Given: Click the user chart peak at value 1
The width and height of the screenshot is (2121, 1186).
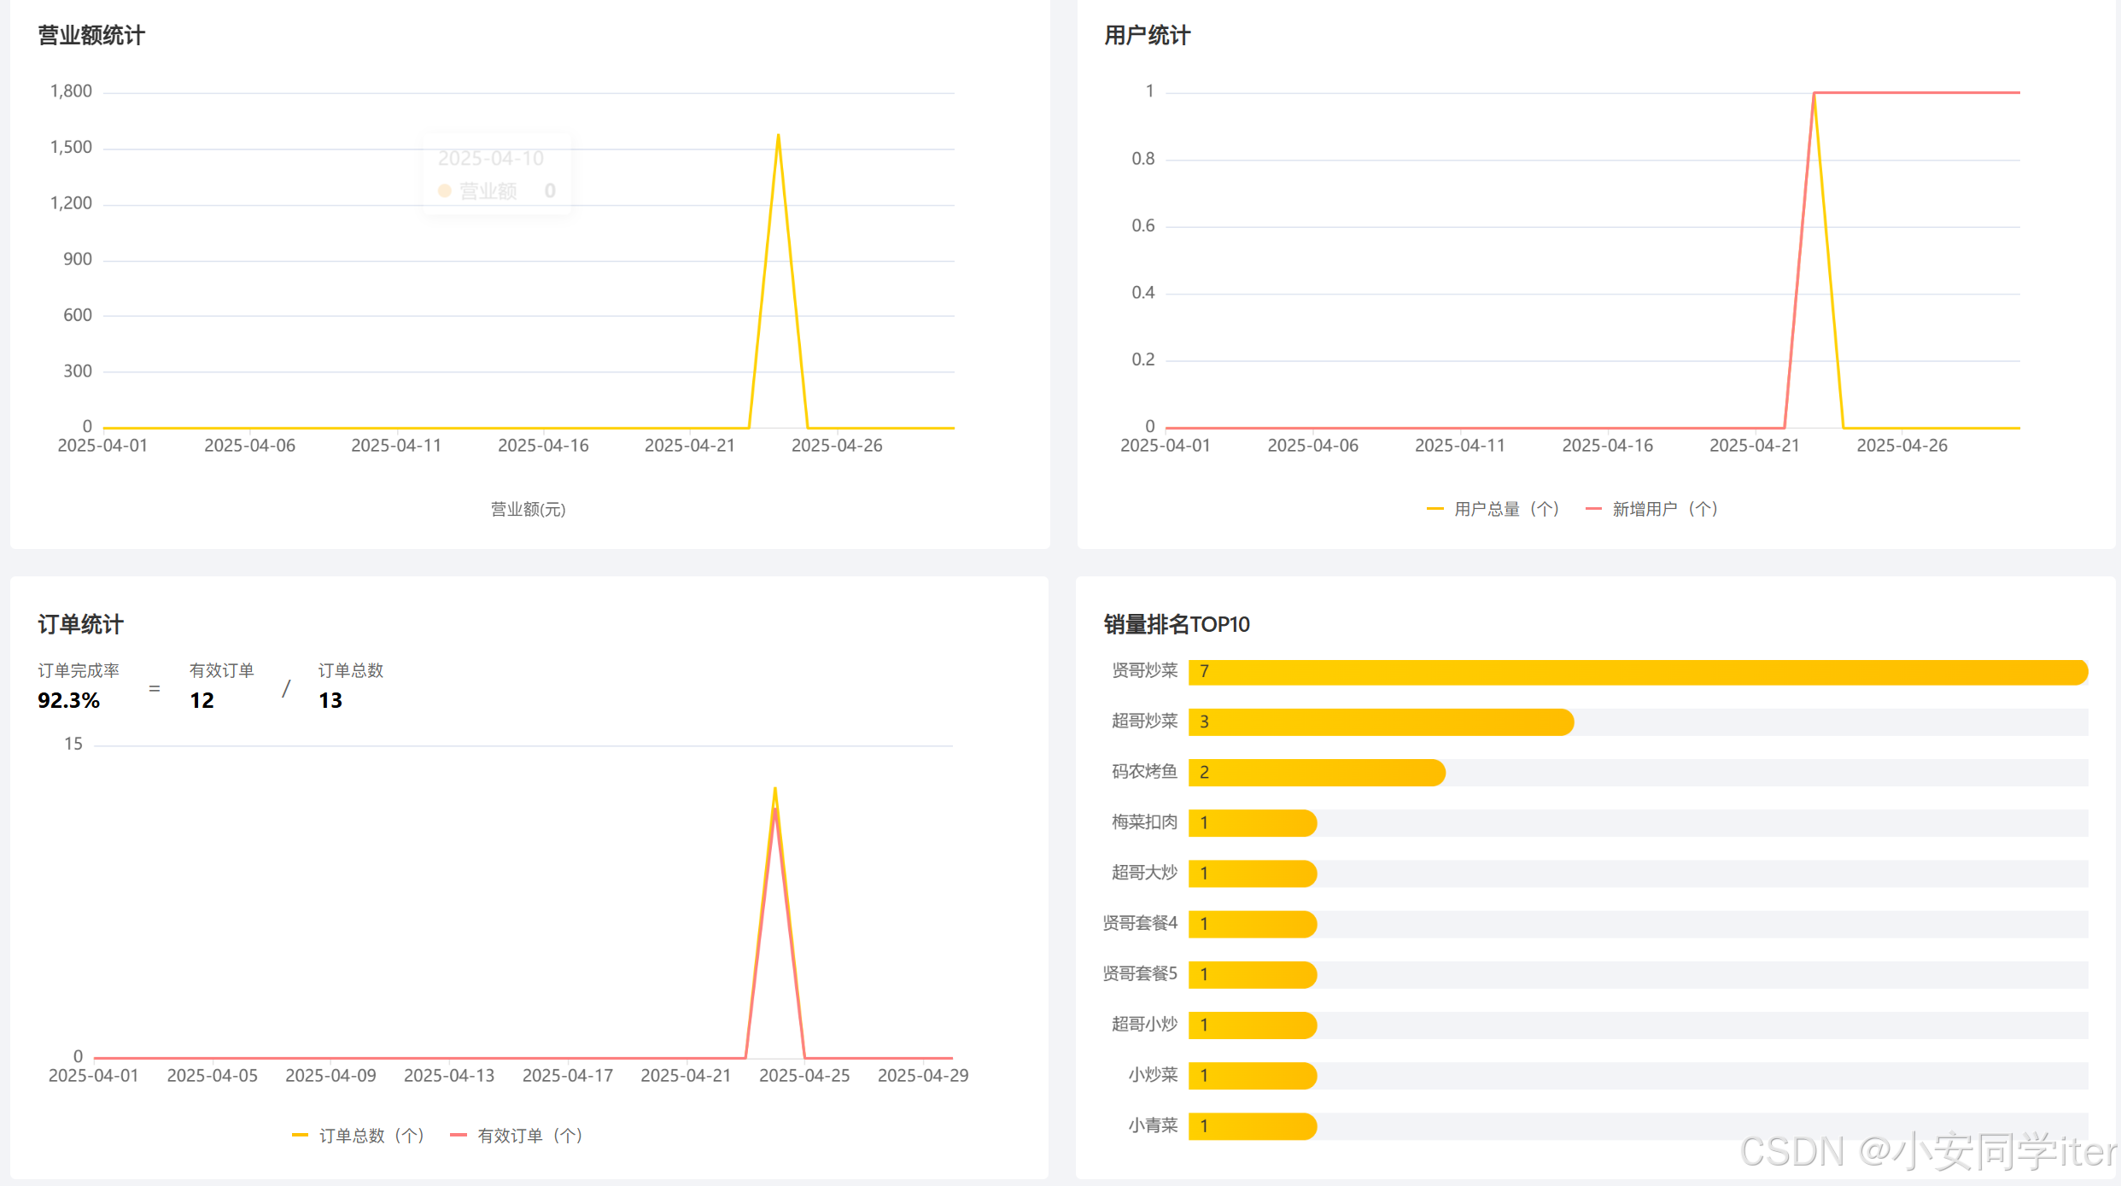Looking at the screenshot, I should pos(1814,93).
